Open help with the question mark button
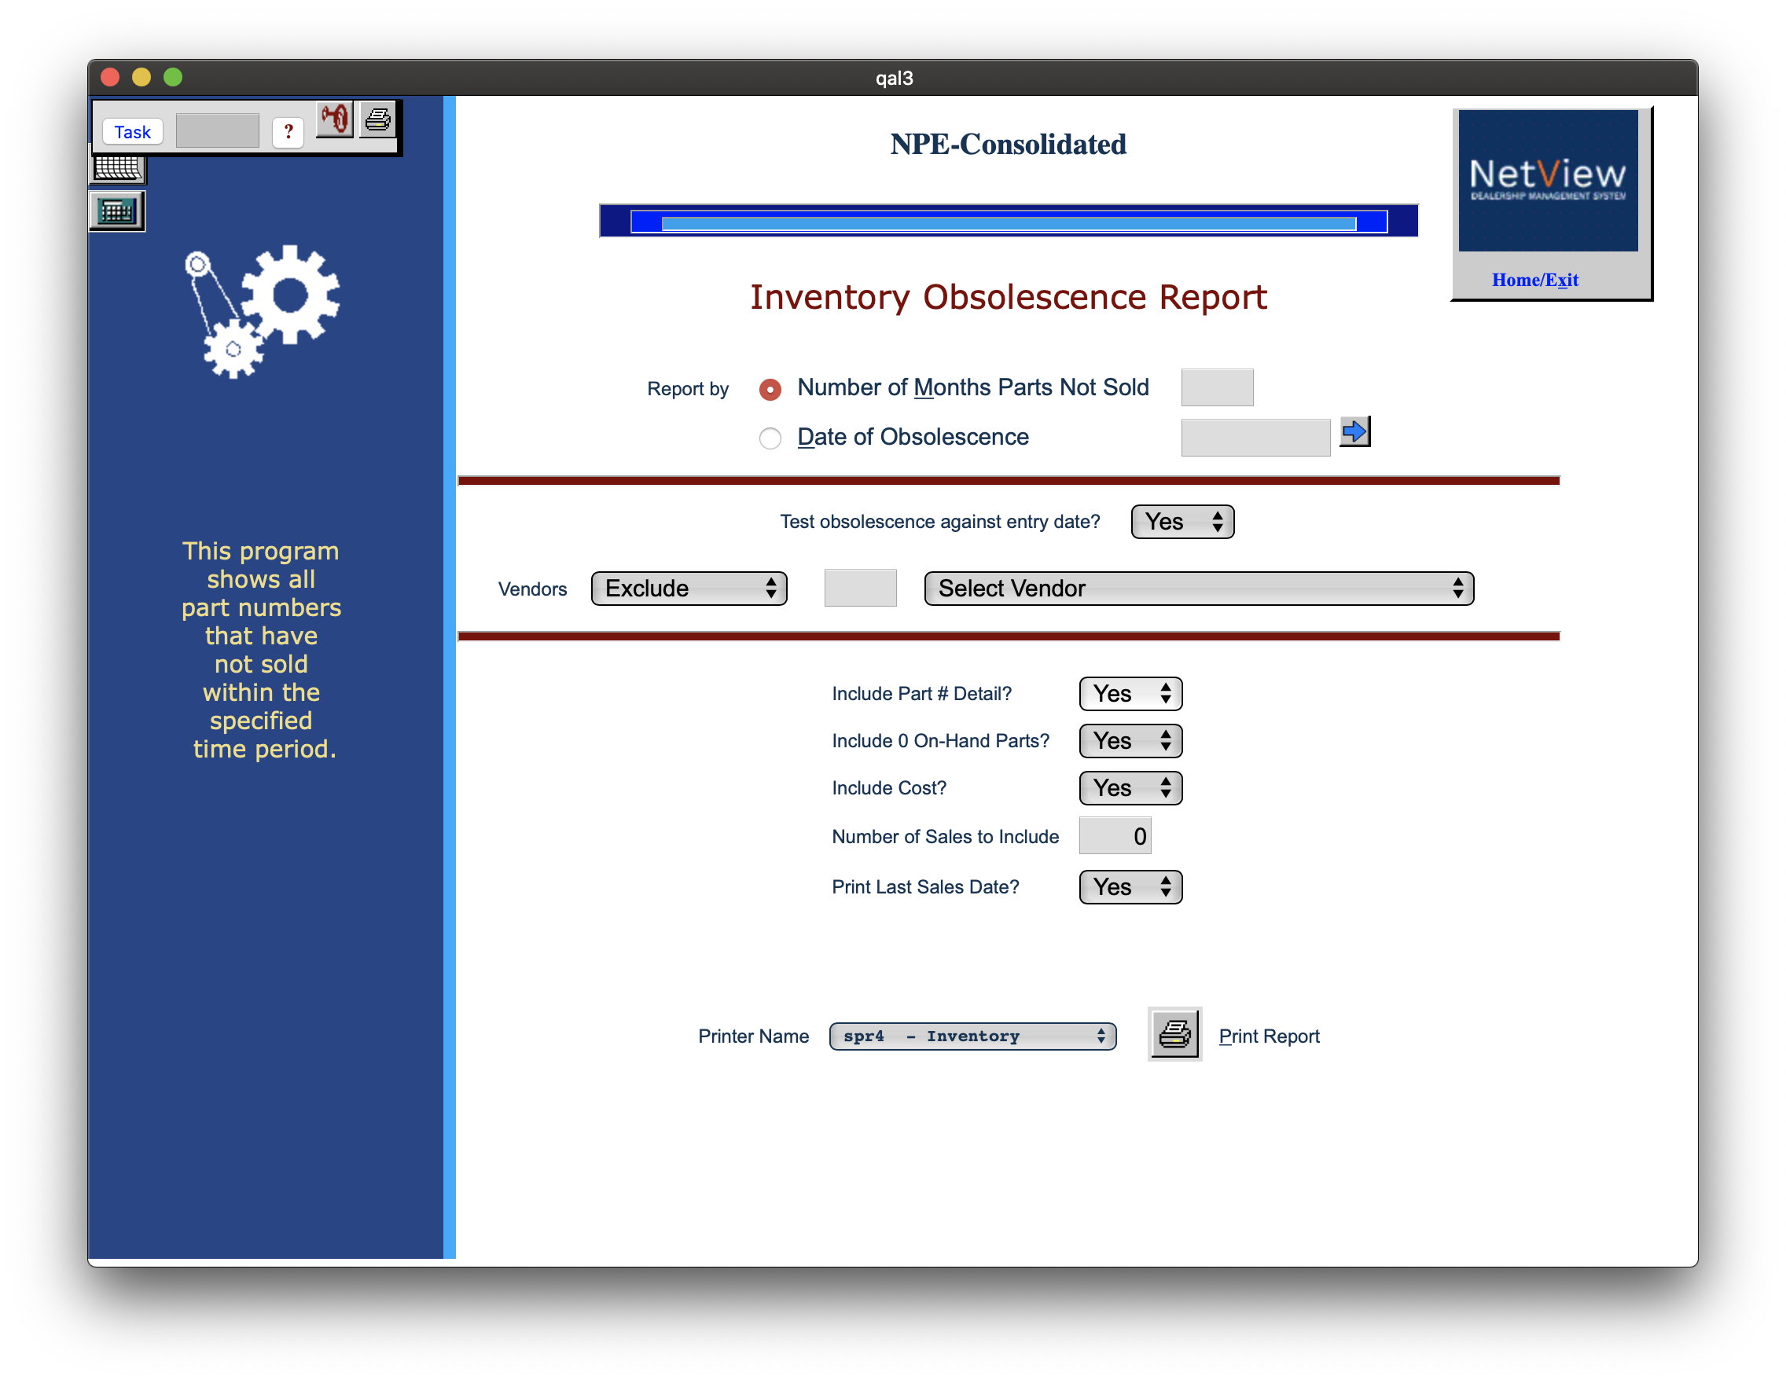 pyautogui.click(x=288, y=131)
